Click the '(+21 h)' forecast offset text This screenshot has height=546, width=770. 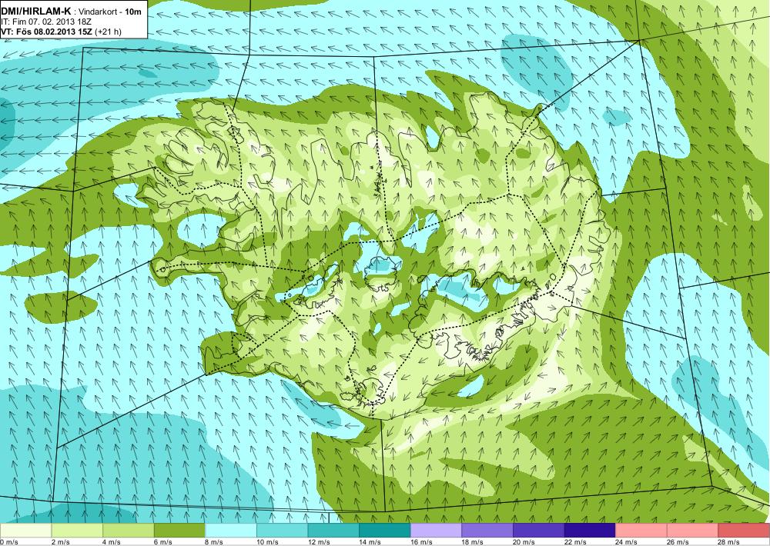coord(108,32)
